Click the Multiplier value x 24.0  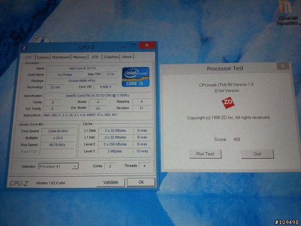pos(58,138)
